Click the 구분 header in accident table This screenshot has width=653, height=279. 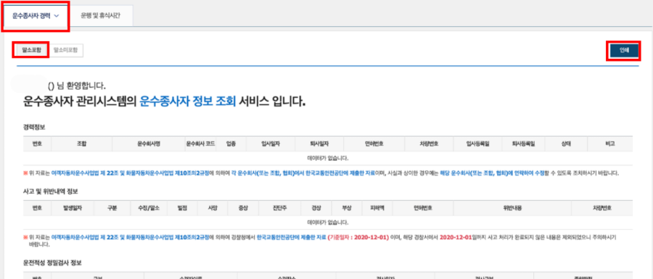coord(112,207)
